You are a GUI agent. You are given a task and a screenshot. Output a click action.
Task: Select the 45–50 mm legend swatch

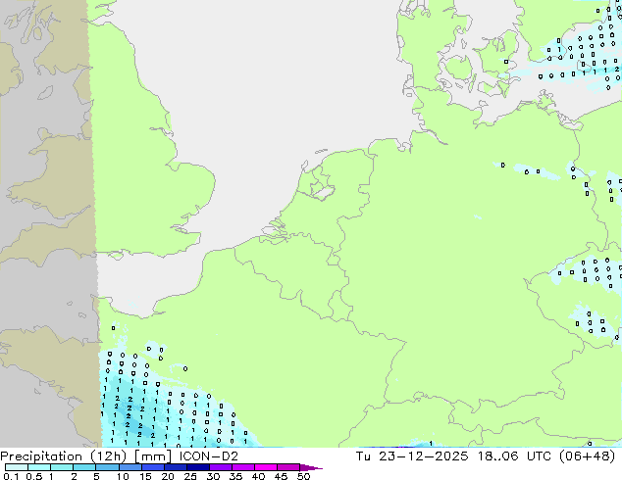pyautogui.click(x=288, y=467)
